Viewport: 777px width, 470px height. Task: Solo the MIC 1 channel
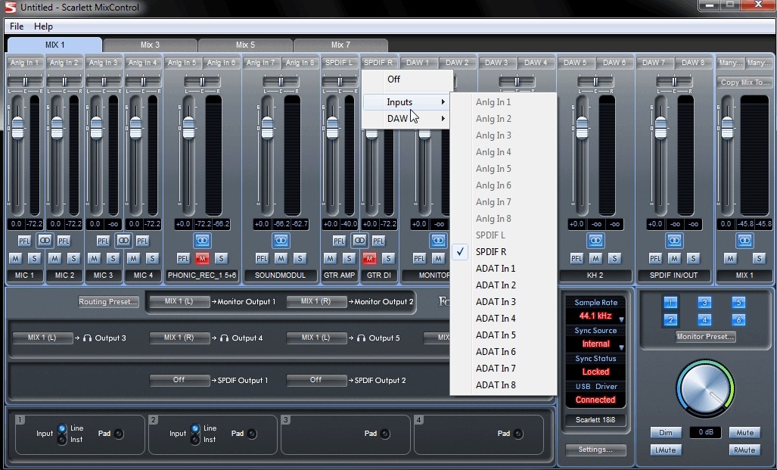coord(34,258)
